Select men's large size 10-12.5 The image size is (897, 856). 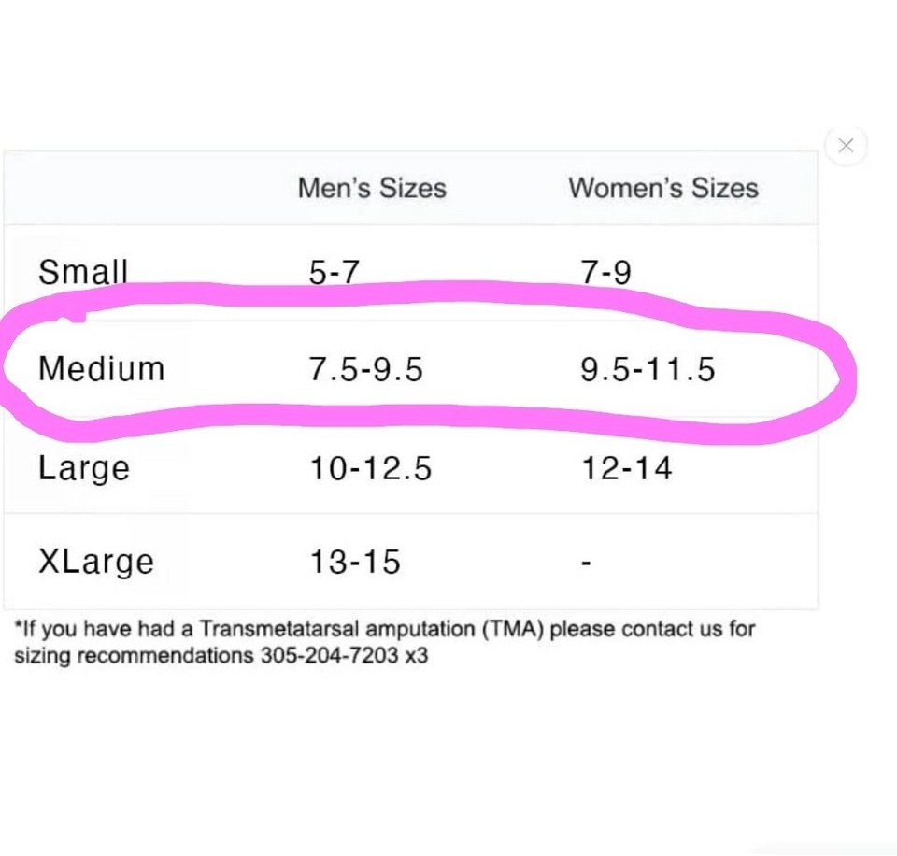370,468
